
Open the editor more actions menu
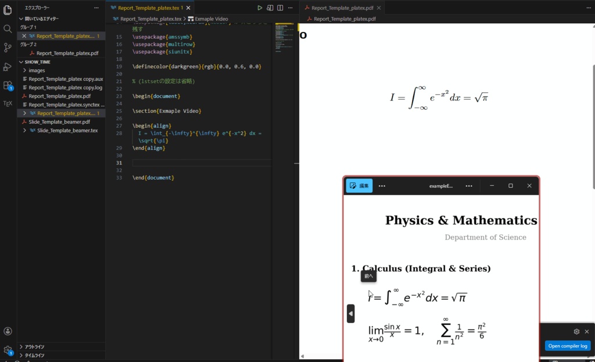(291, 8)
